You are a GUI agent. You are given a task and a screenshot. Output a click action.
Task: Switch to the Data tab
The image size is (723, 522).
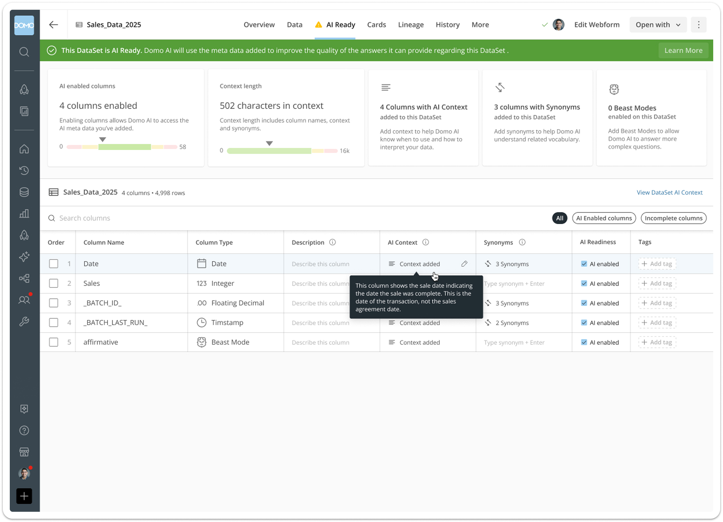[294, 24]
